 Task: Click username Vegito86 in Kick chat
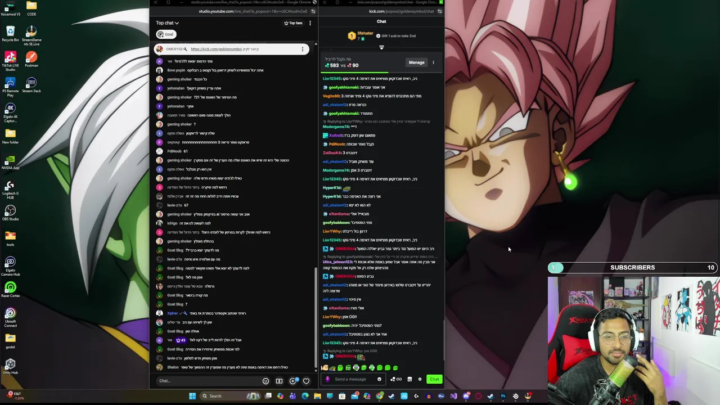[x=332, y=96]
